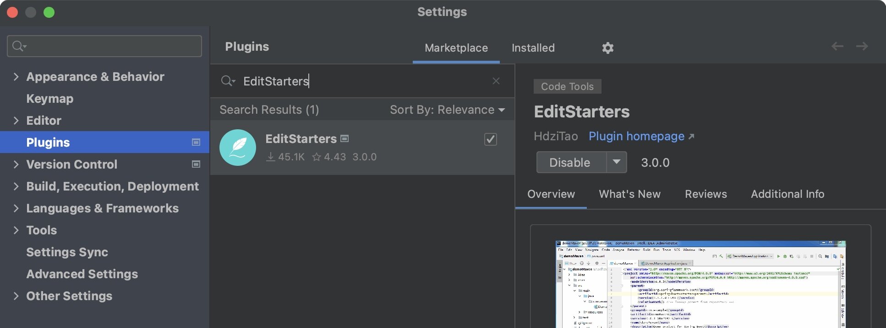Clear the plugin search text

[496, 81]
